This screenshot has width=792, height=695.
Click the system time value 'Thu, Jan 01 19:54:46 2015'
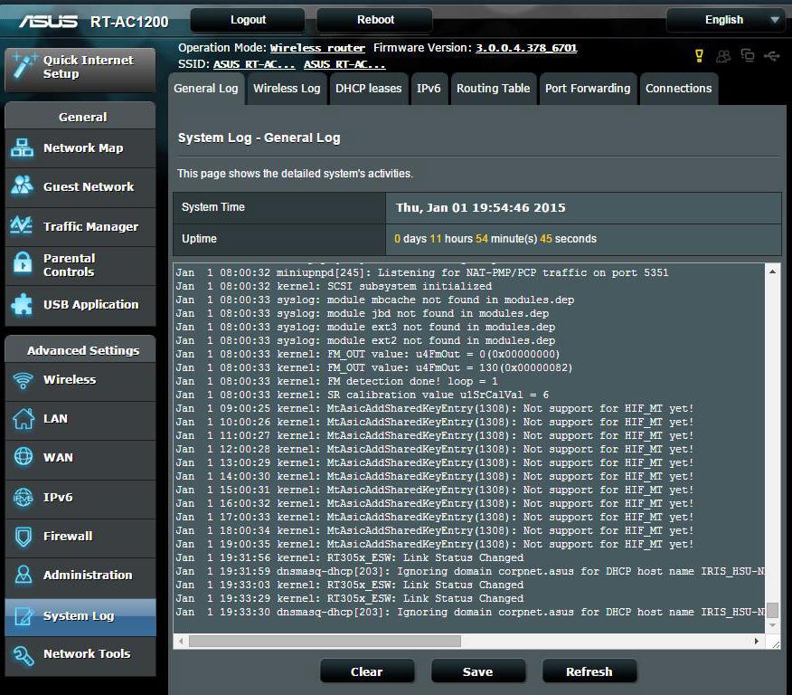(481, 208)
